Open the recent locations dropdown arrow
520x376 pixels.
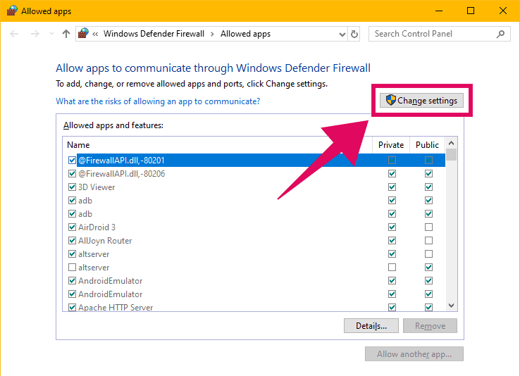[51, 34]
